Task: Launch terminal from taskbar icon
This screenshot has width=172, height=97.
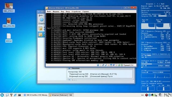Action: [19, 95]
